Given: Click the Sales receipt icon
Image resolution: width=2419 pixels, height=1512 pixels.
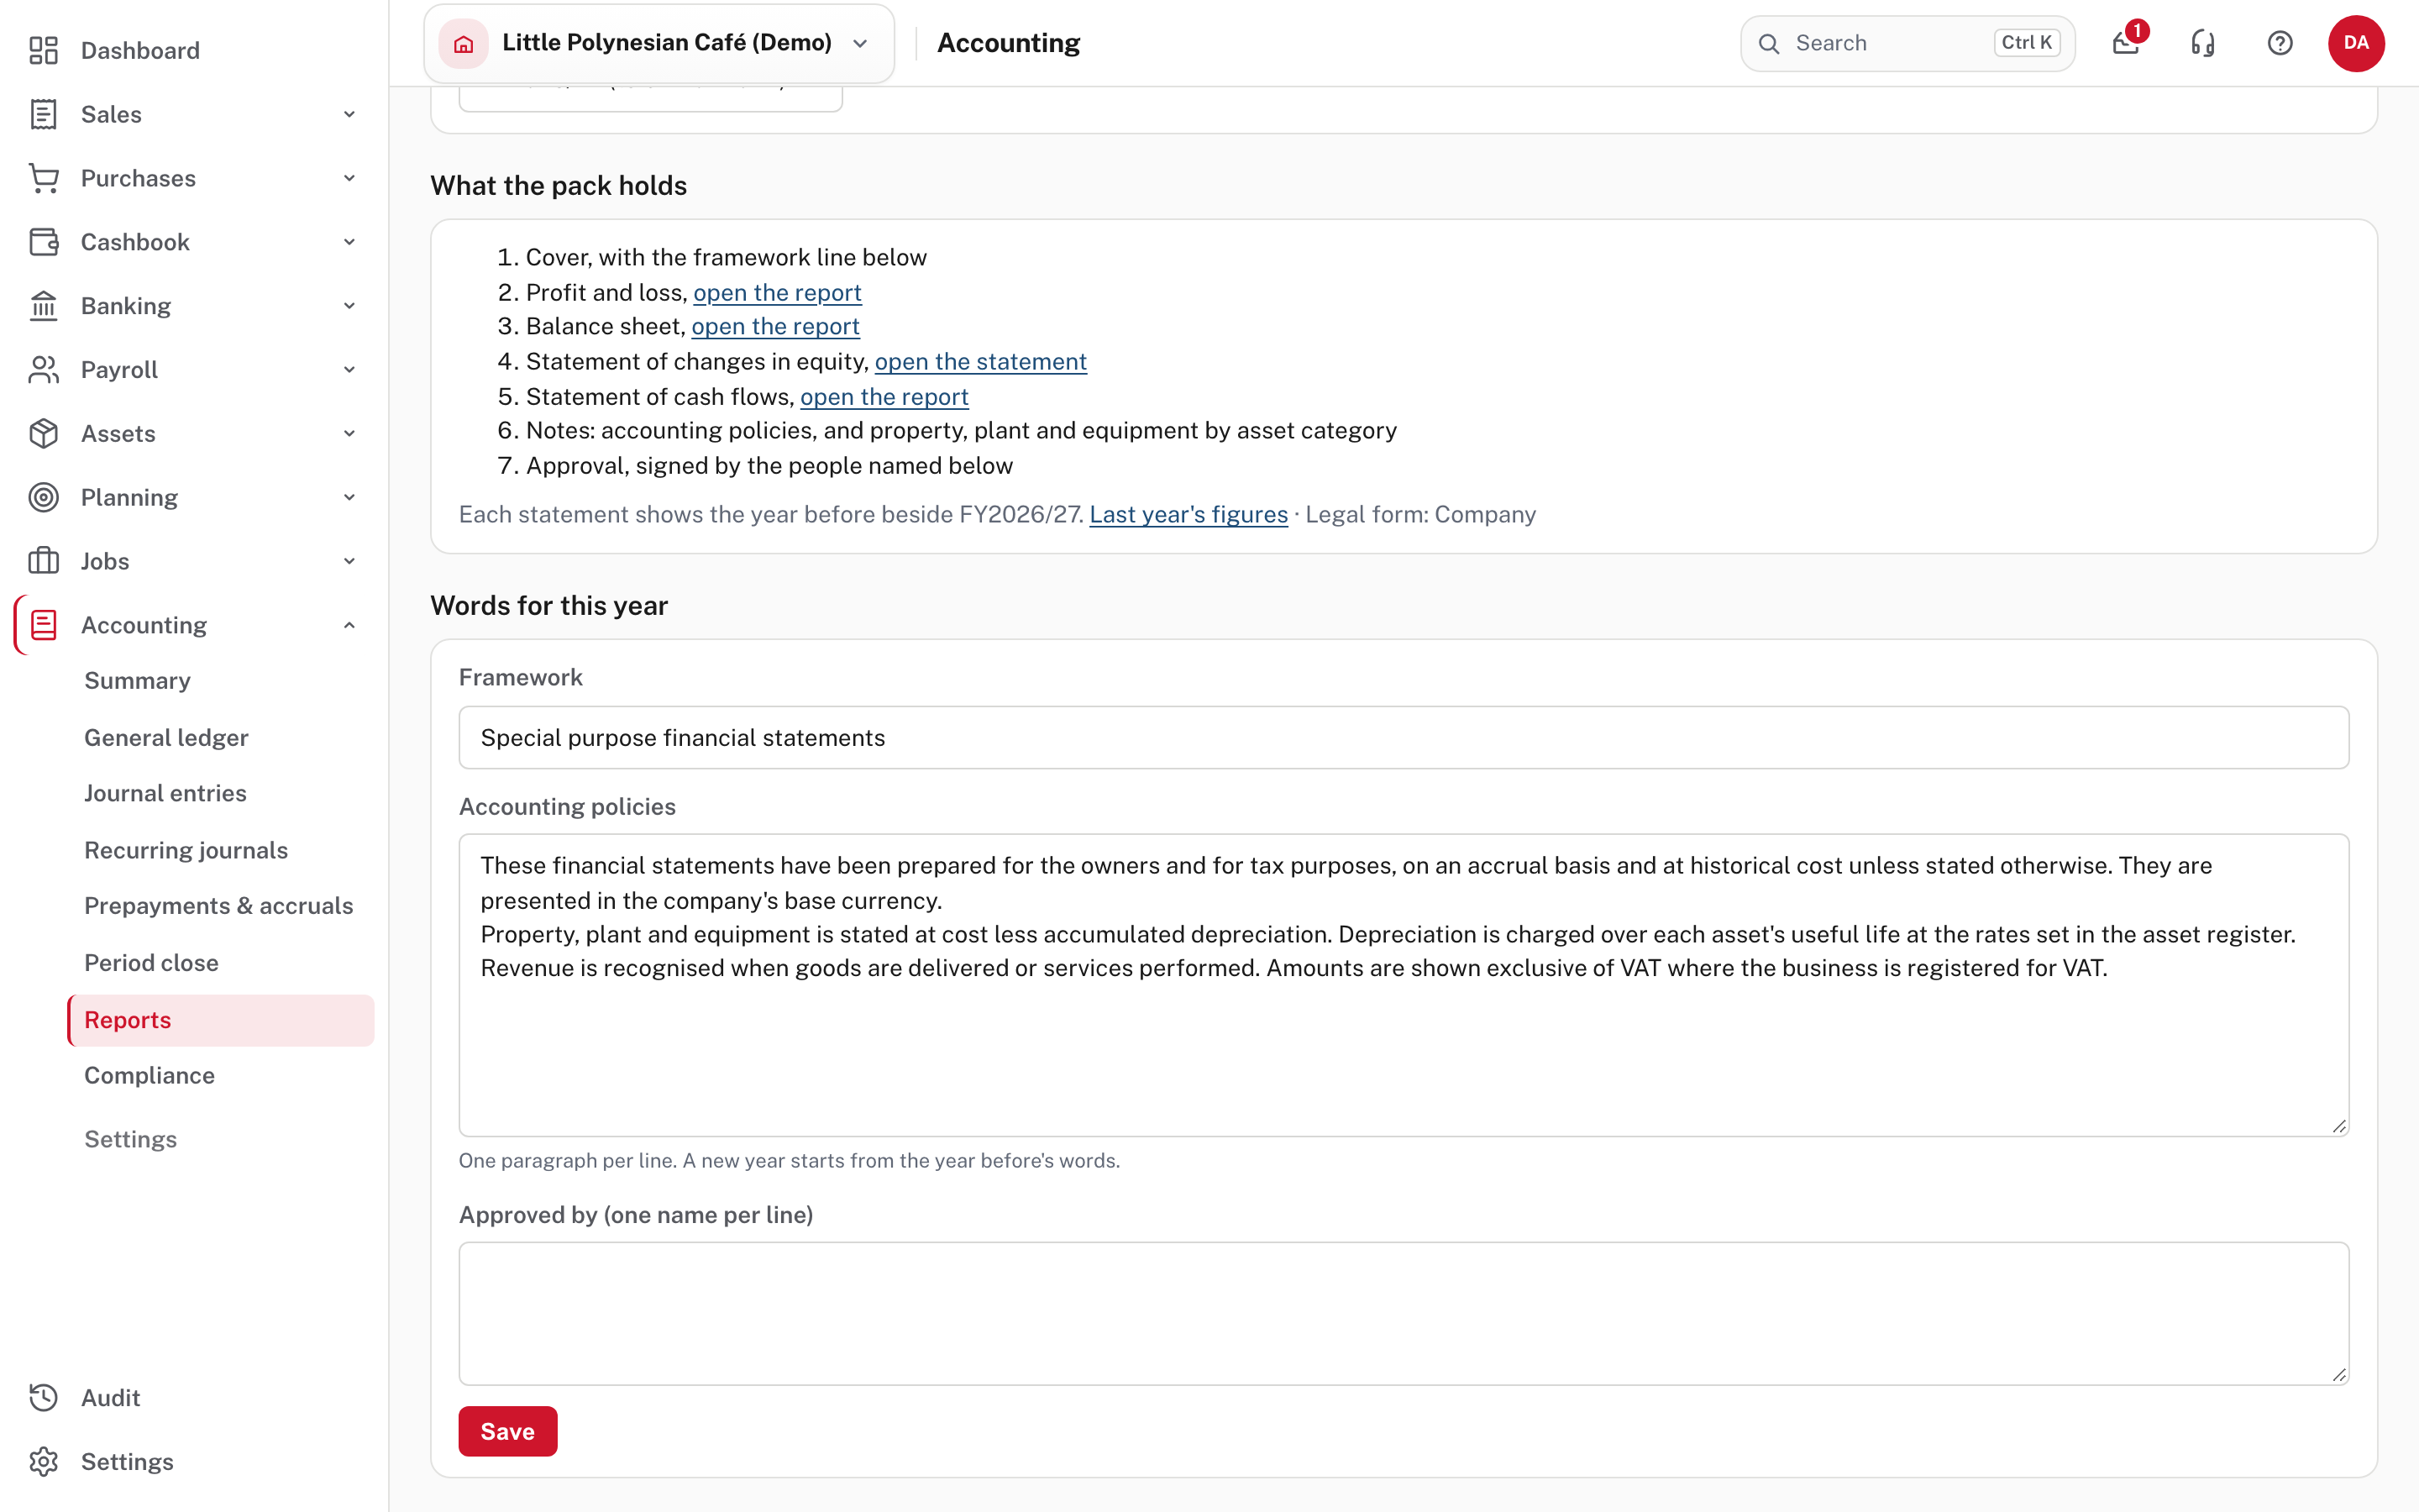Looking at the screenshot, I should click(x=43, y=114).
